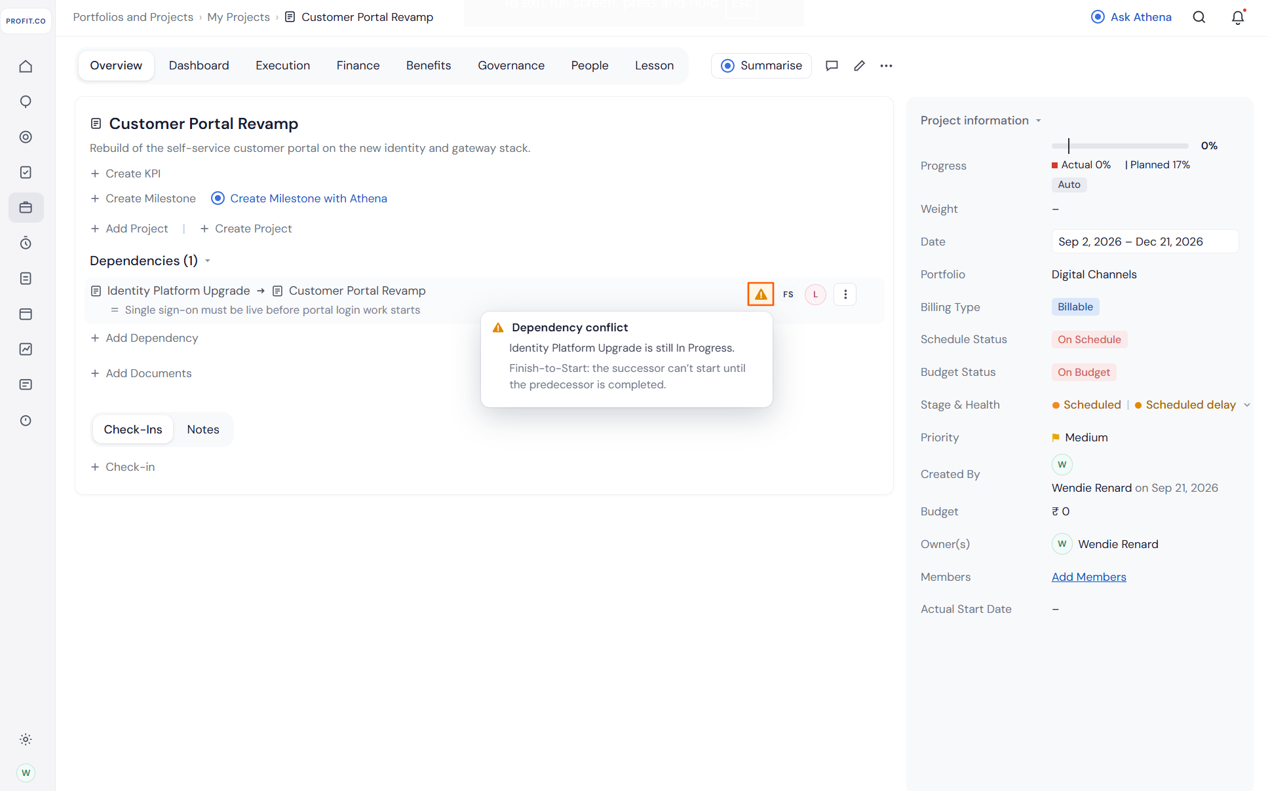
Task: Click the Add Documents option
Action: pos(141,373)
